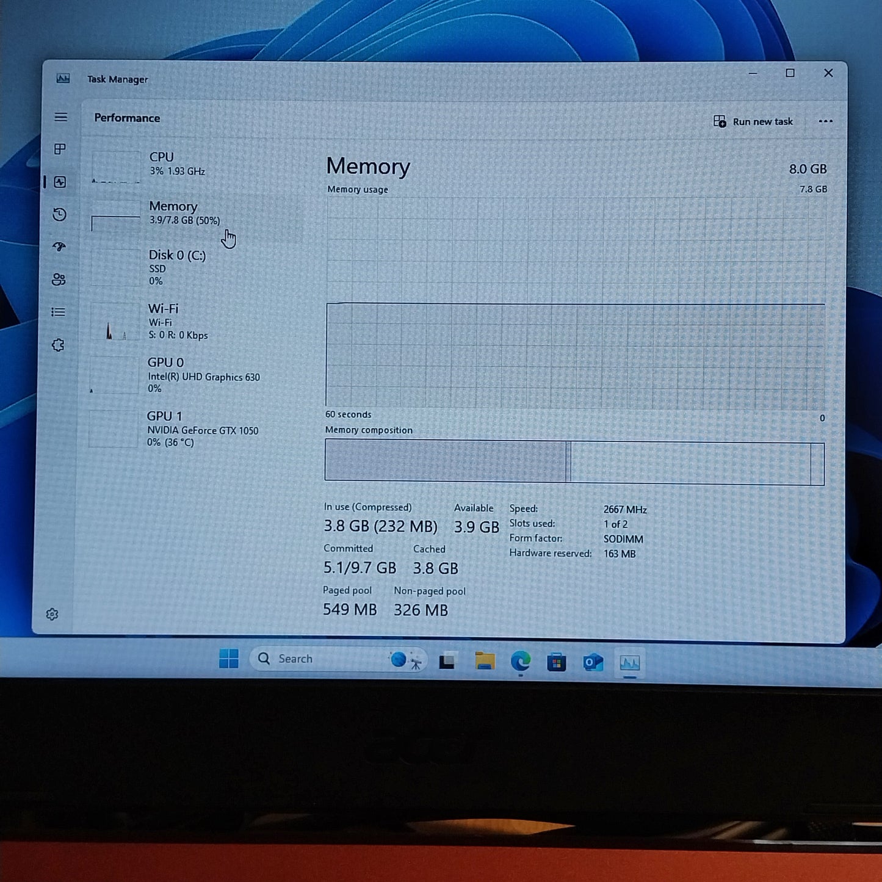Maximize the Task Manager window
Image resolution: width=882 pixels, height=882 pixels.
click(x=790, y=73)
